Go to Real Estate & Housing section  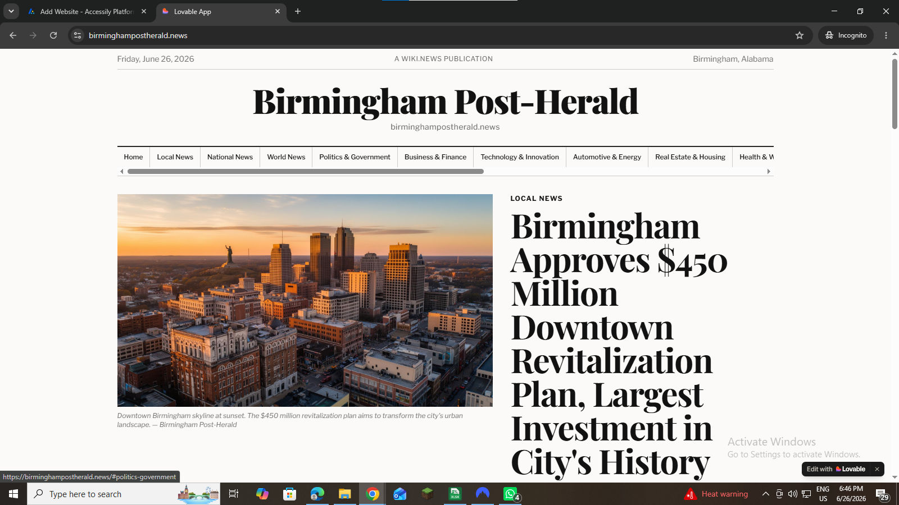coord(690,157)
